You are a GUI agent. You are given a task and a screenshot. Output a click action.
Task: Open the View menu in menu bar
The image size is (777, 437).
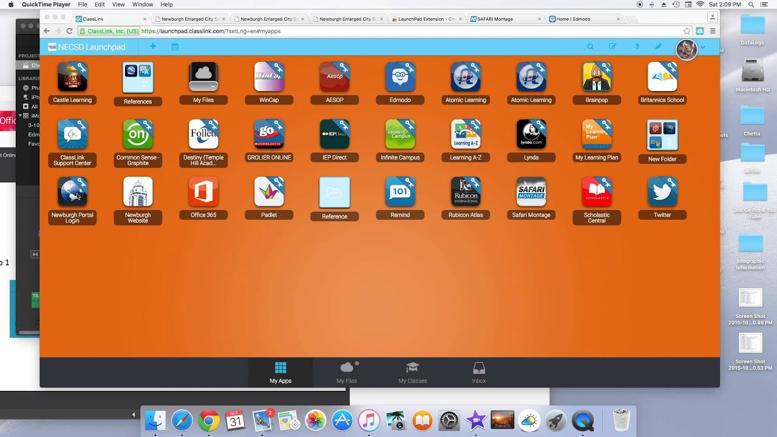pos(118,4)
